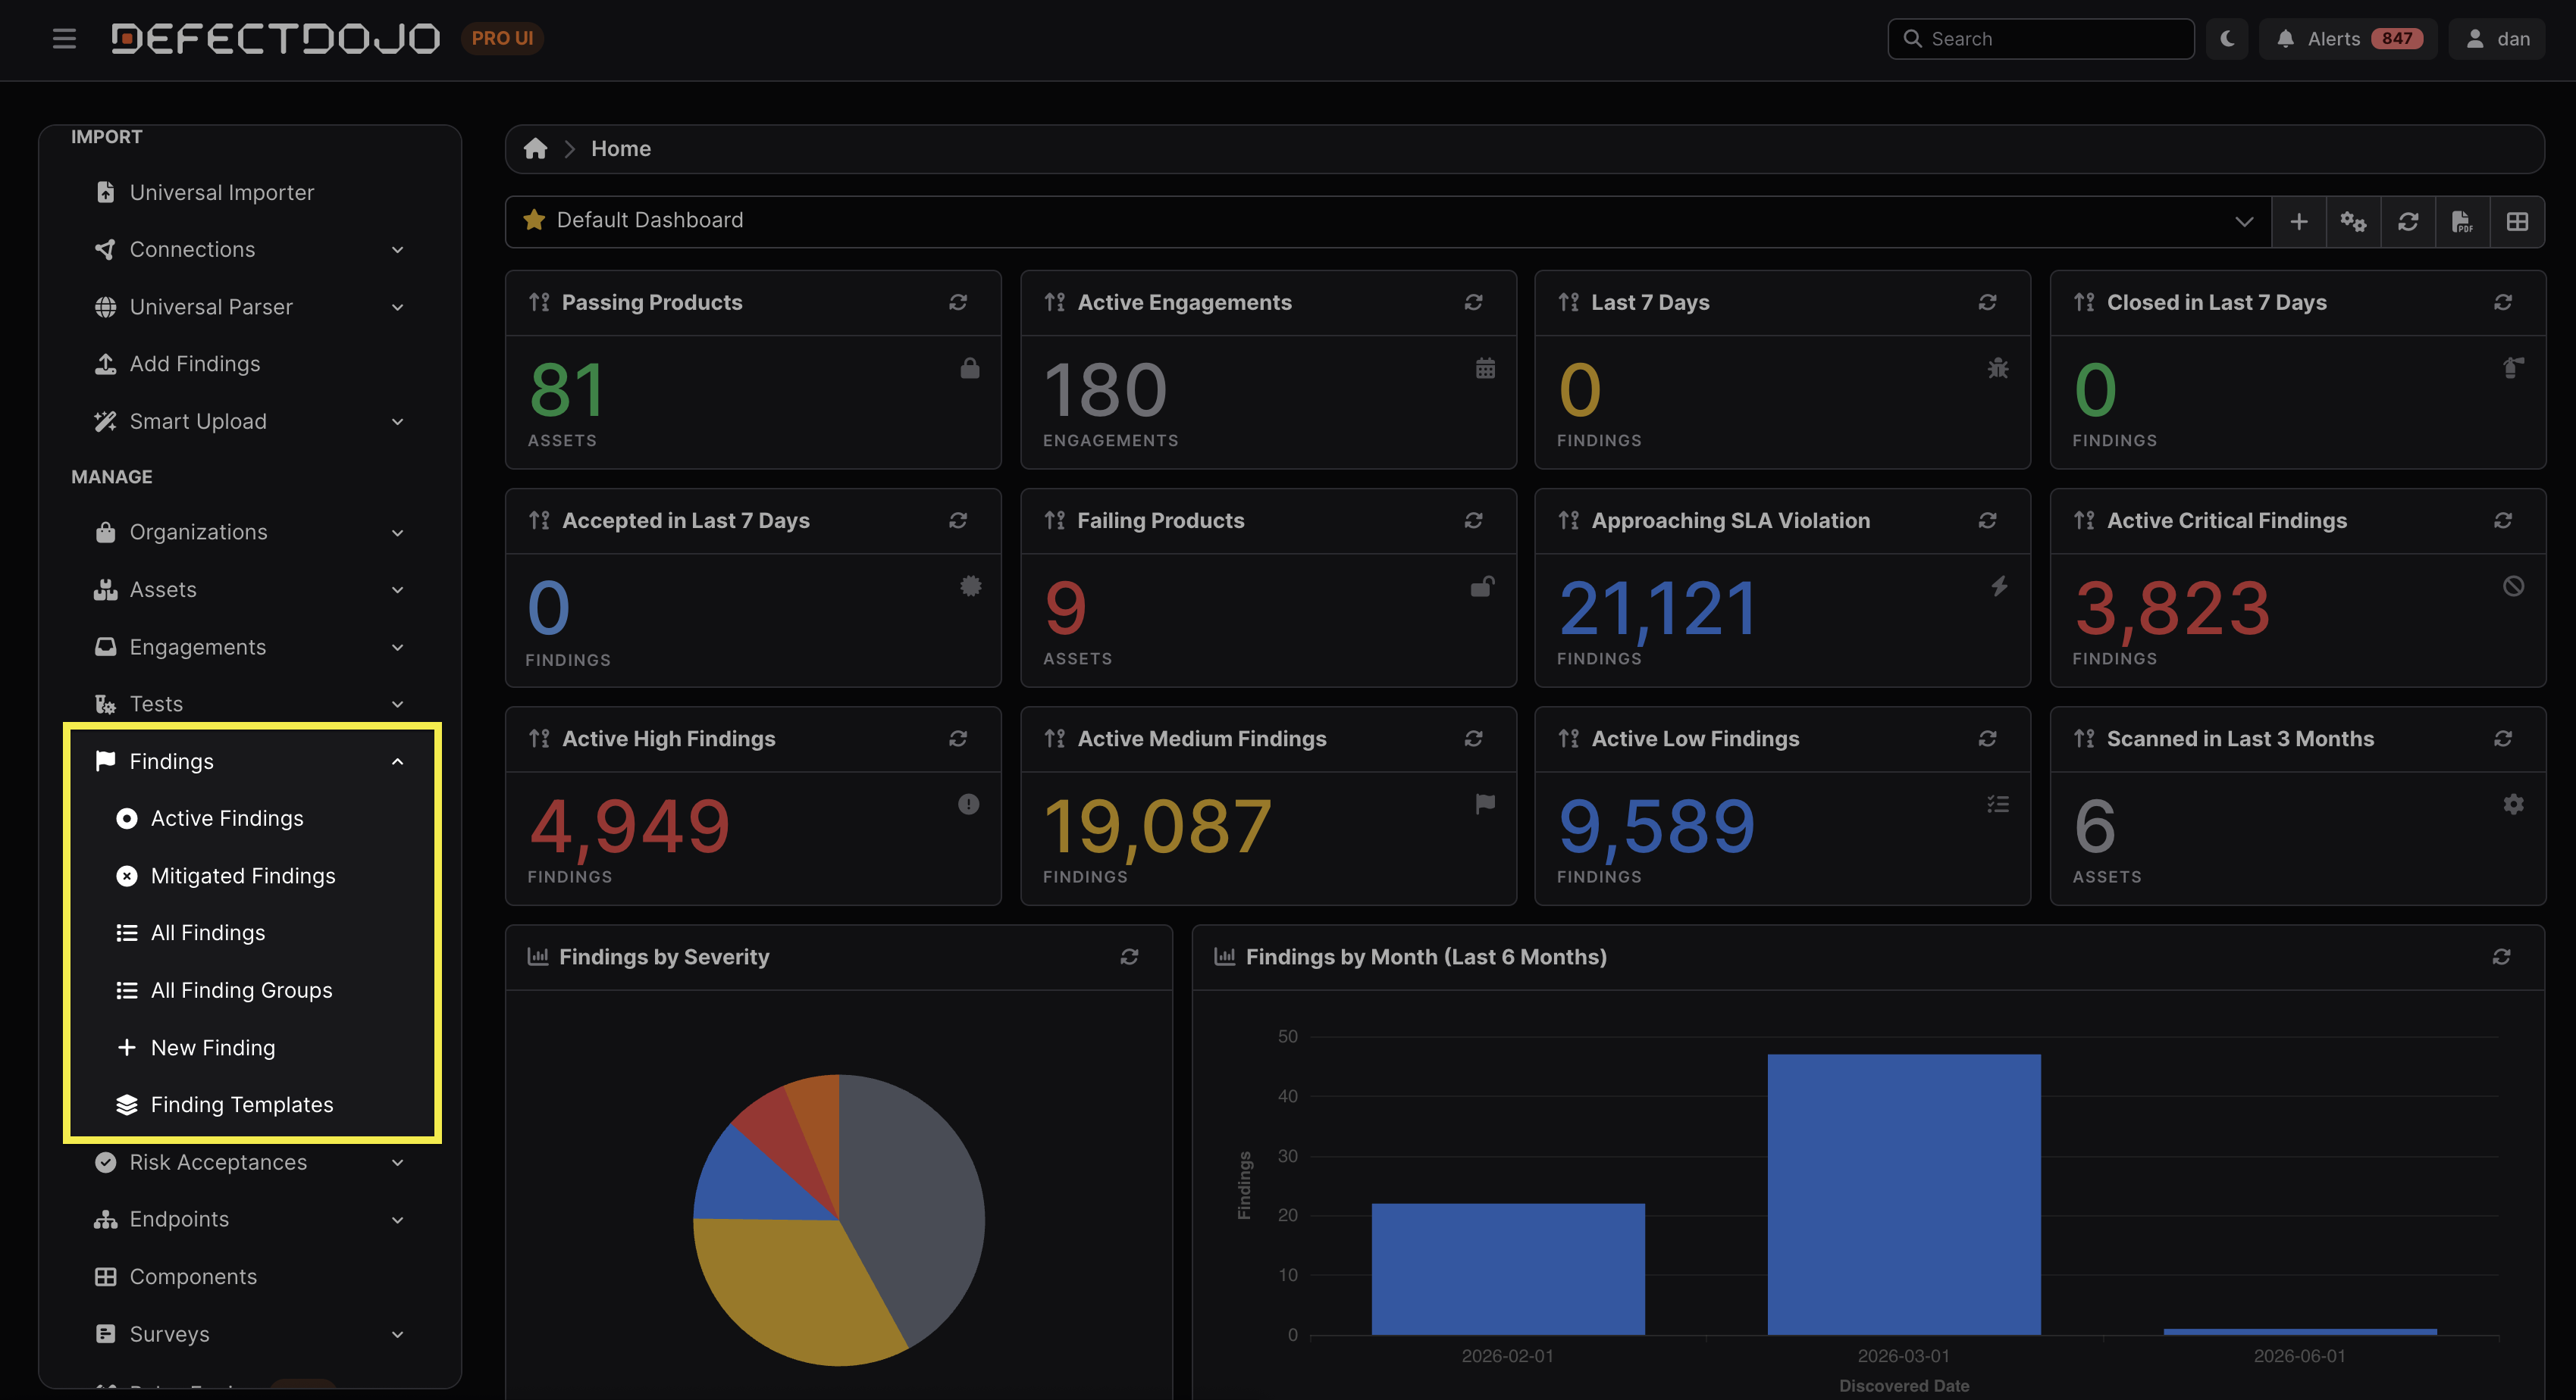Reorder icon on Active Critical Findings tile
Screen dimensions: 2576x1400
[x=2084, y=520]
